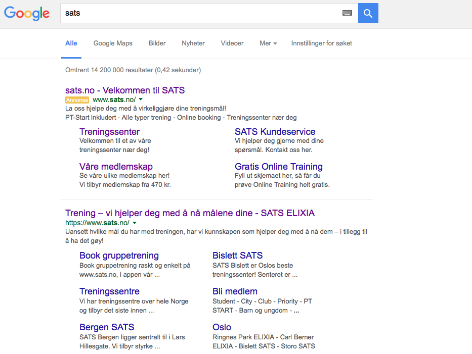This screenshot has width=472, height=354.
Task: Open the on-screen keyboard icon
Action: (347, 13)
